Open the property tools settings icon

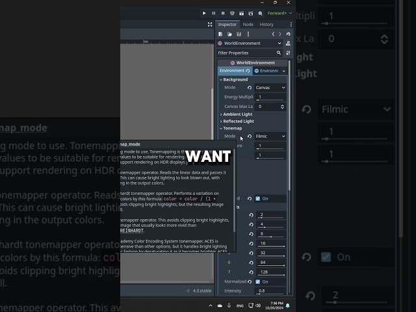(288, 53)
